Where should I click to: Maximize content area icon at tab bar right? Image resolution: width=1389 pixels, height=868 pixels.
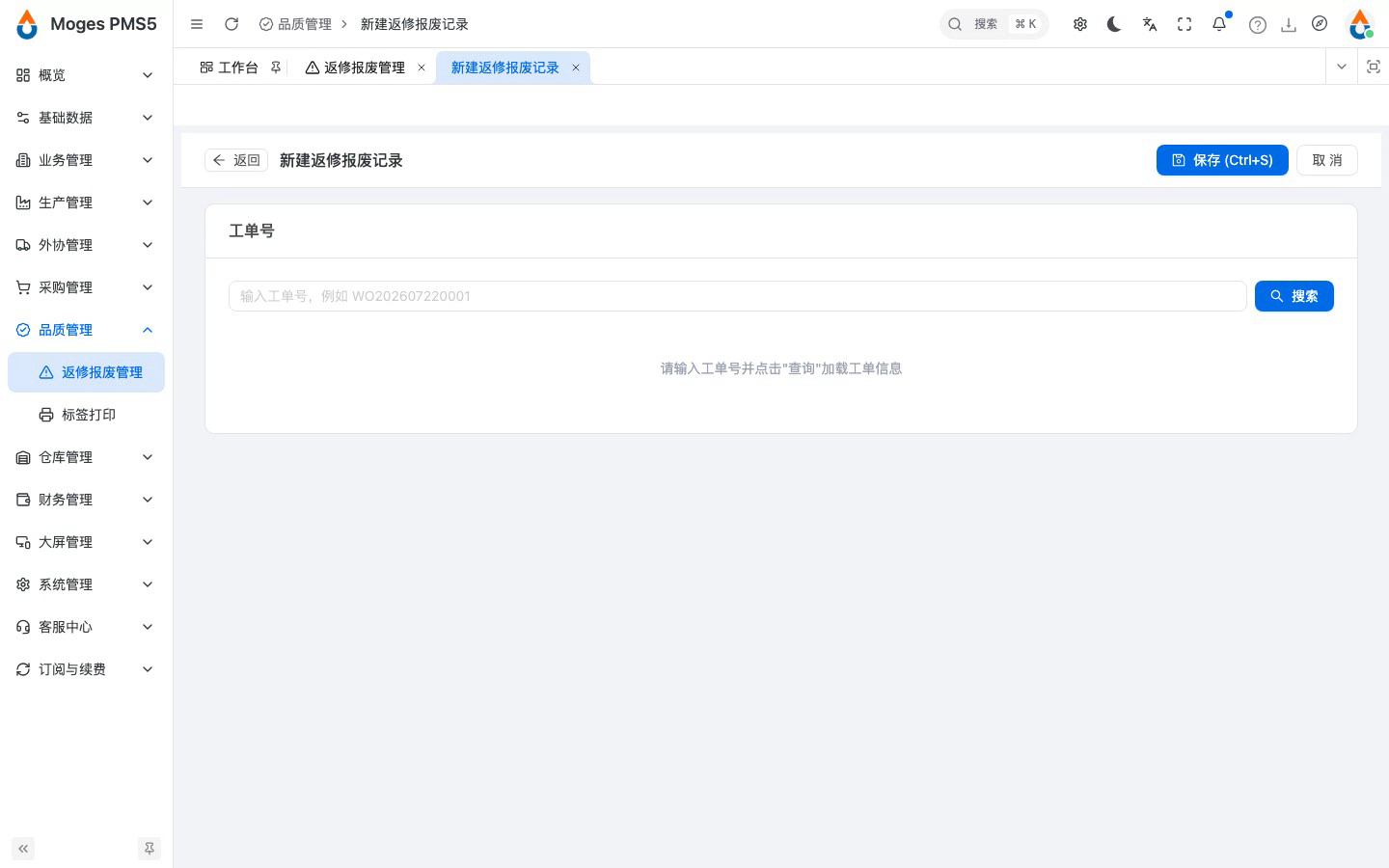tap(1374, 67)
